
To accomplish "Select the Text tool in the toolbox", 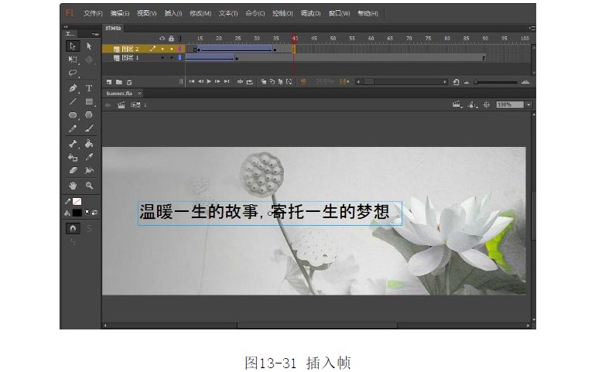I will click(89, 88).
